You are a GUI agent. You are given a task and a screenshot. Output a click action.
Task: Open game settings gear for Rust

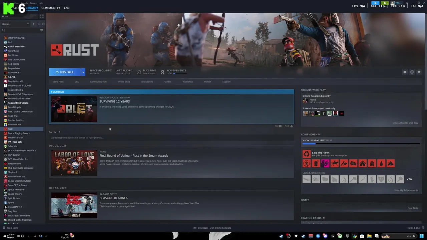[x=405, y=72]
